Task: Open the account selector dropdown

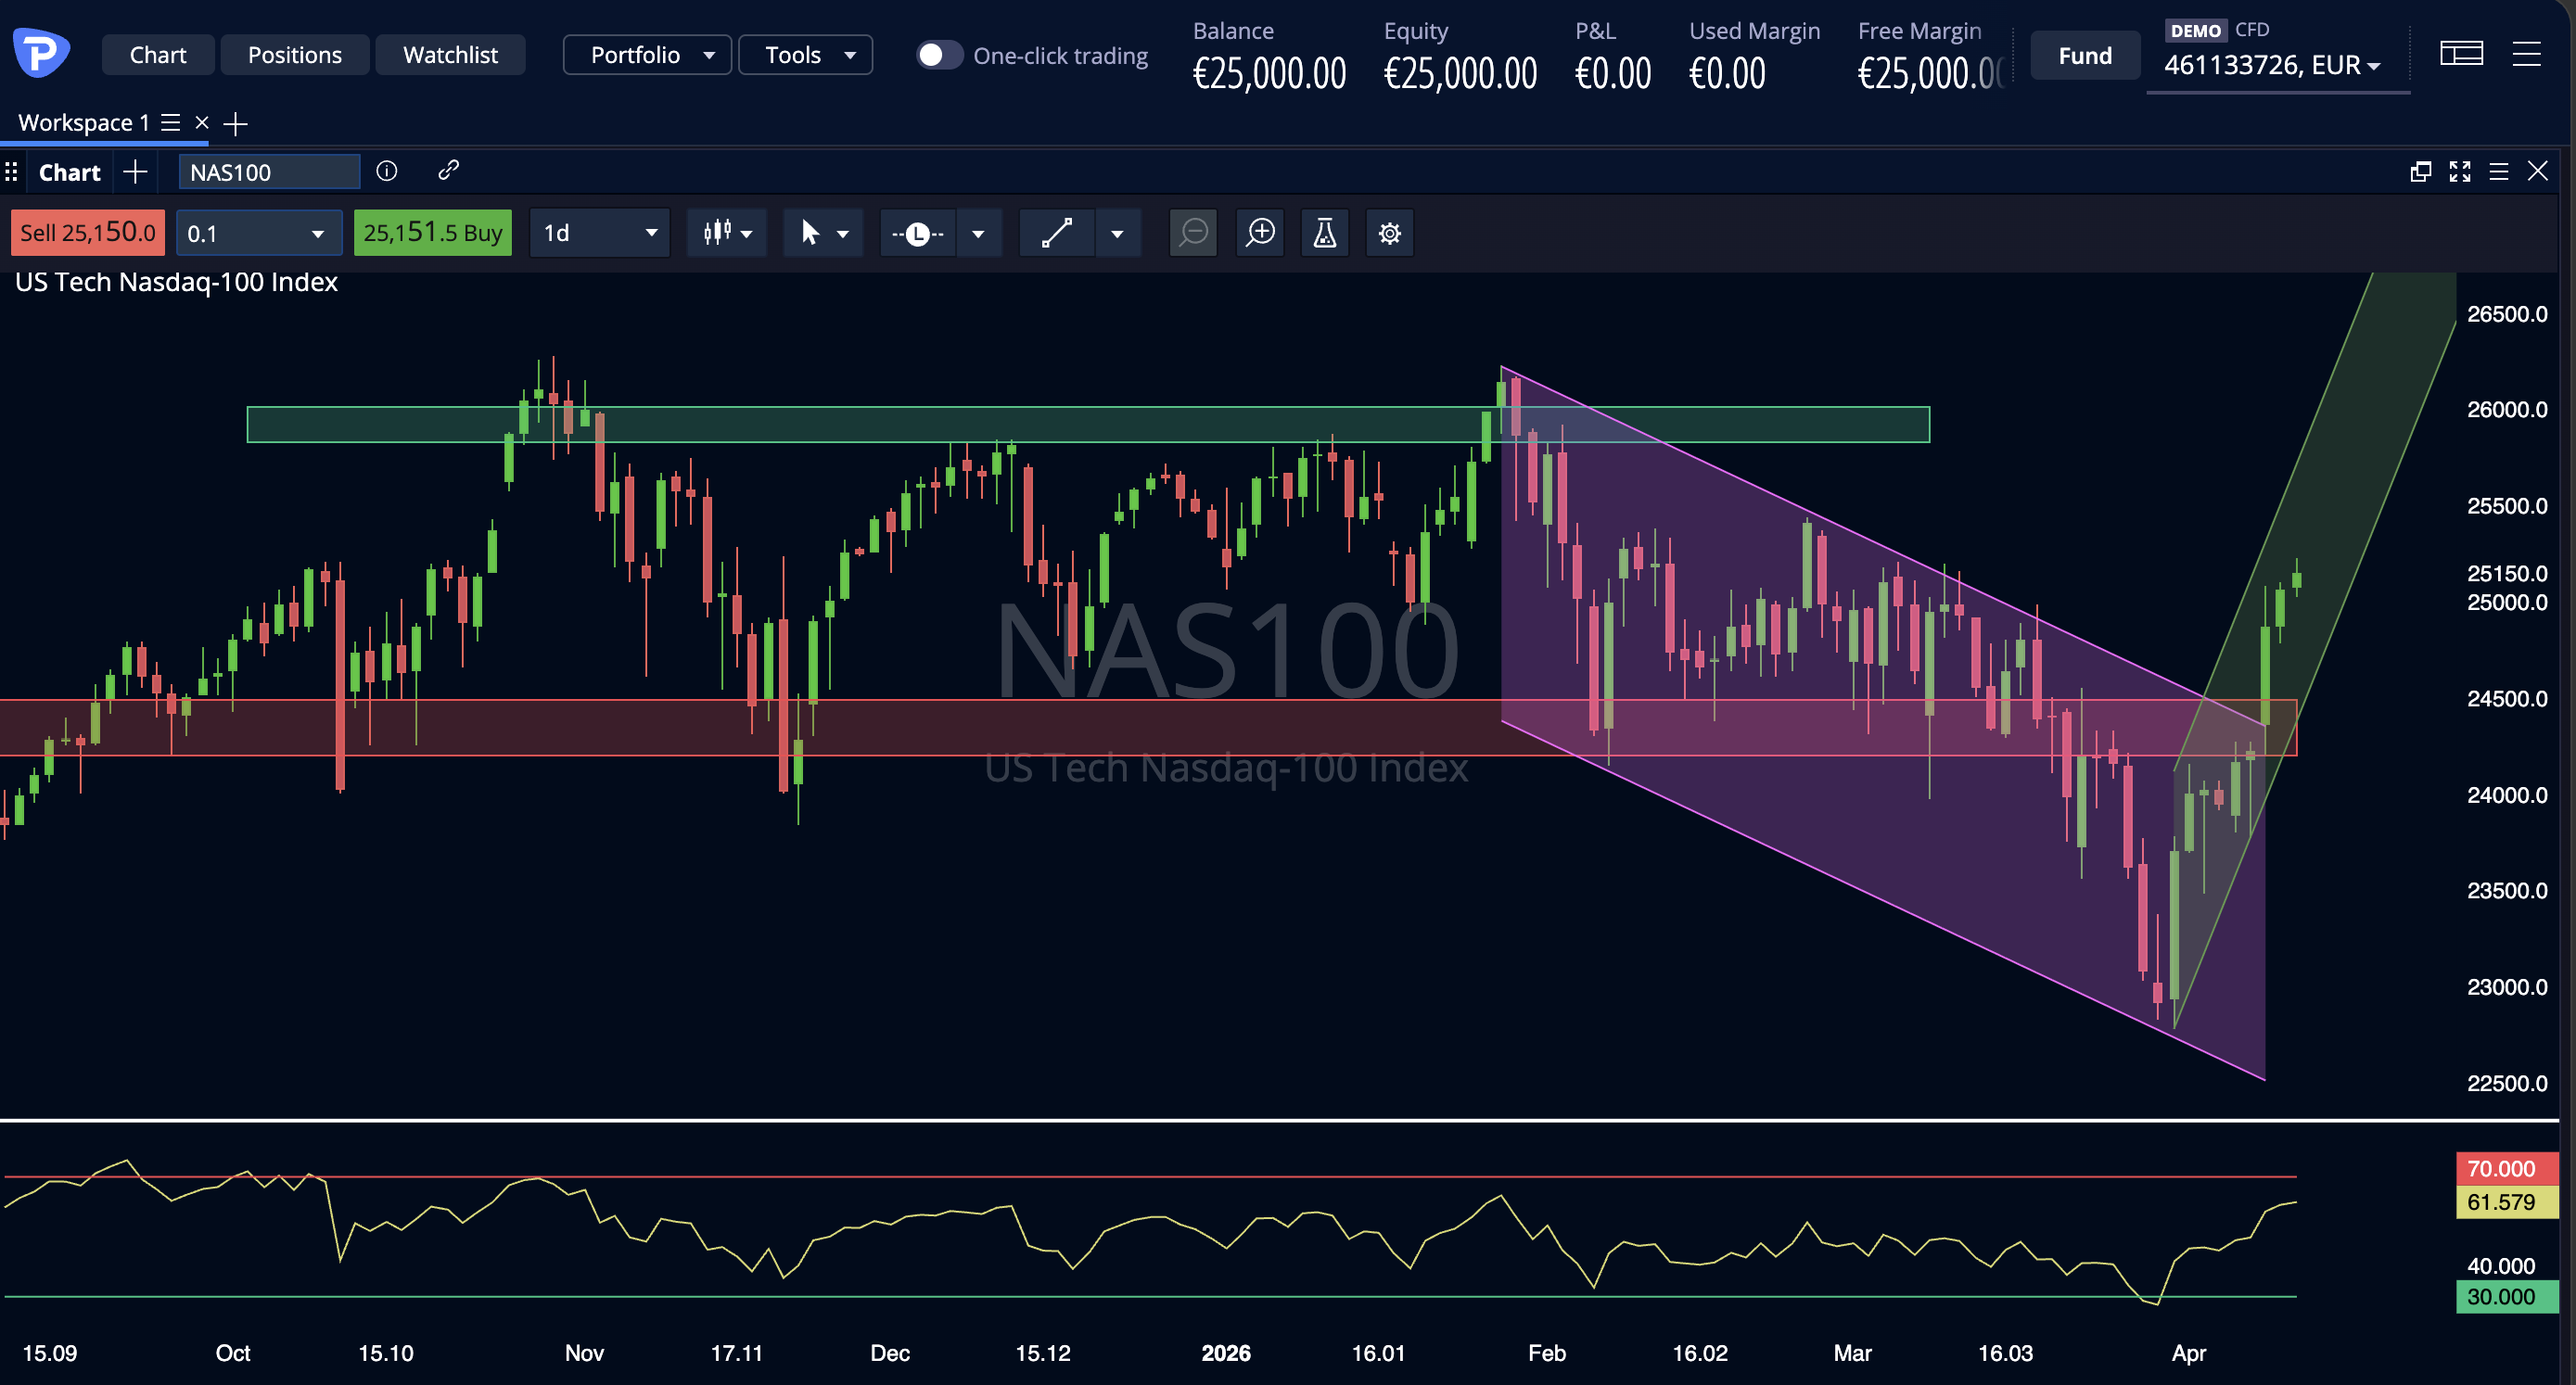Action: point(2272,65)
